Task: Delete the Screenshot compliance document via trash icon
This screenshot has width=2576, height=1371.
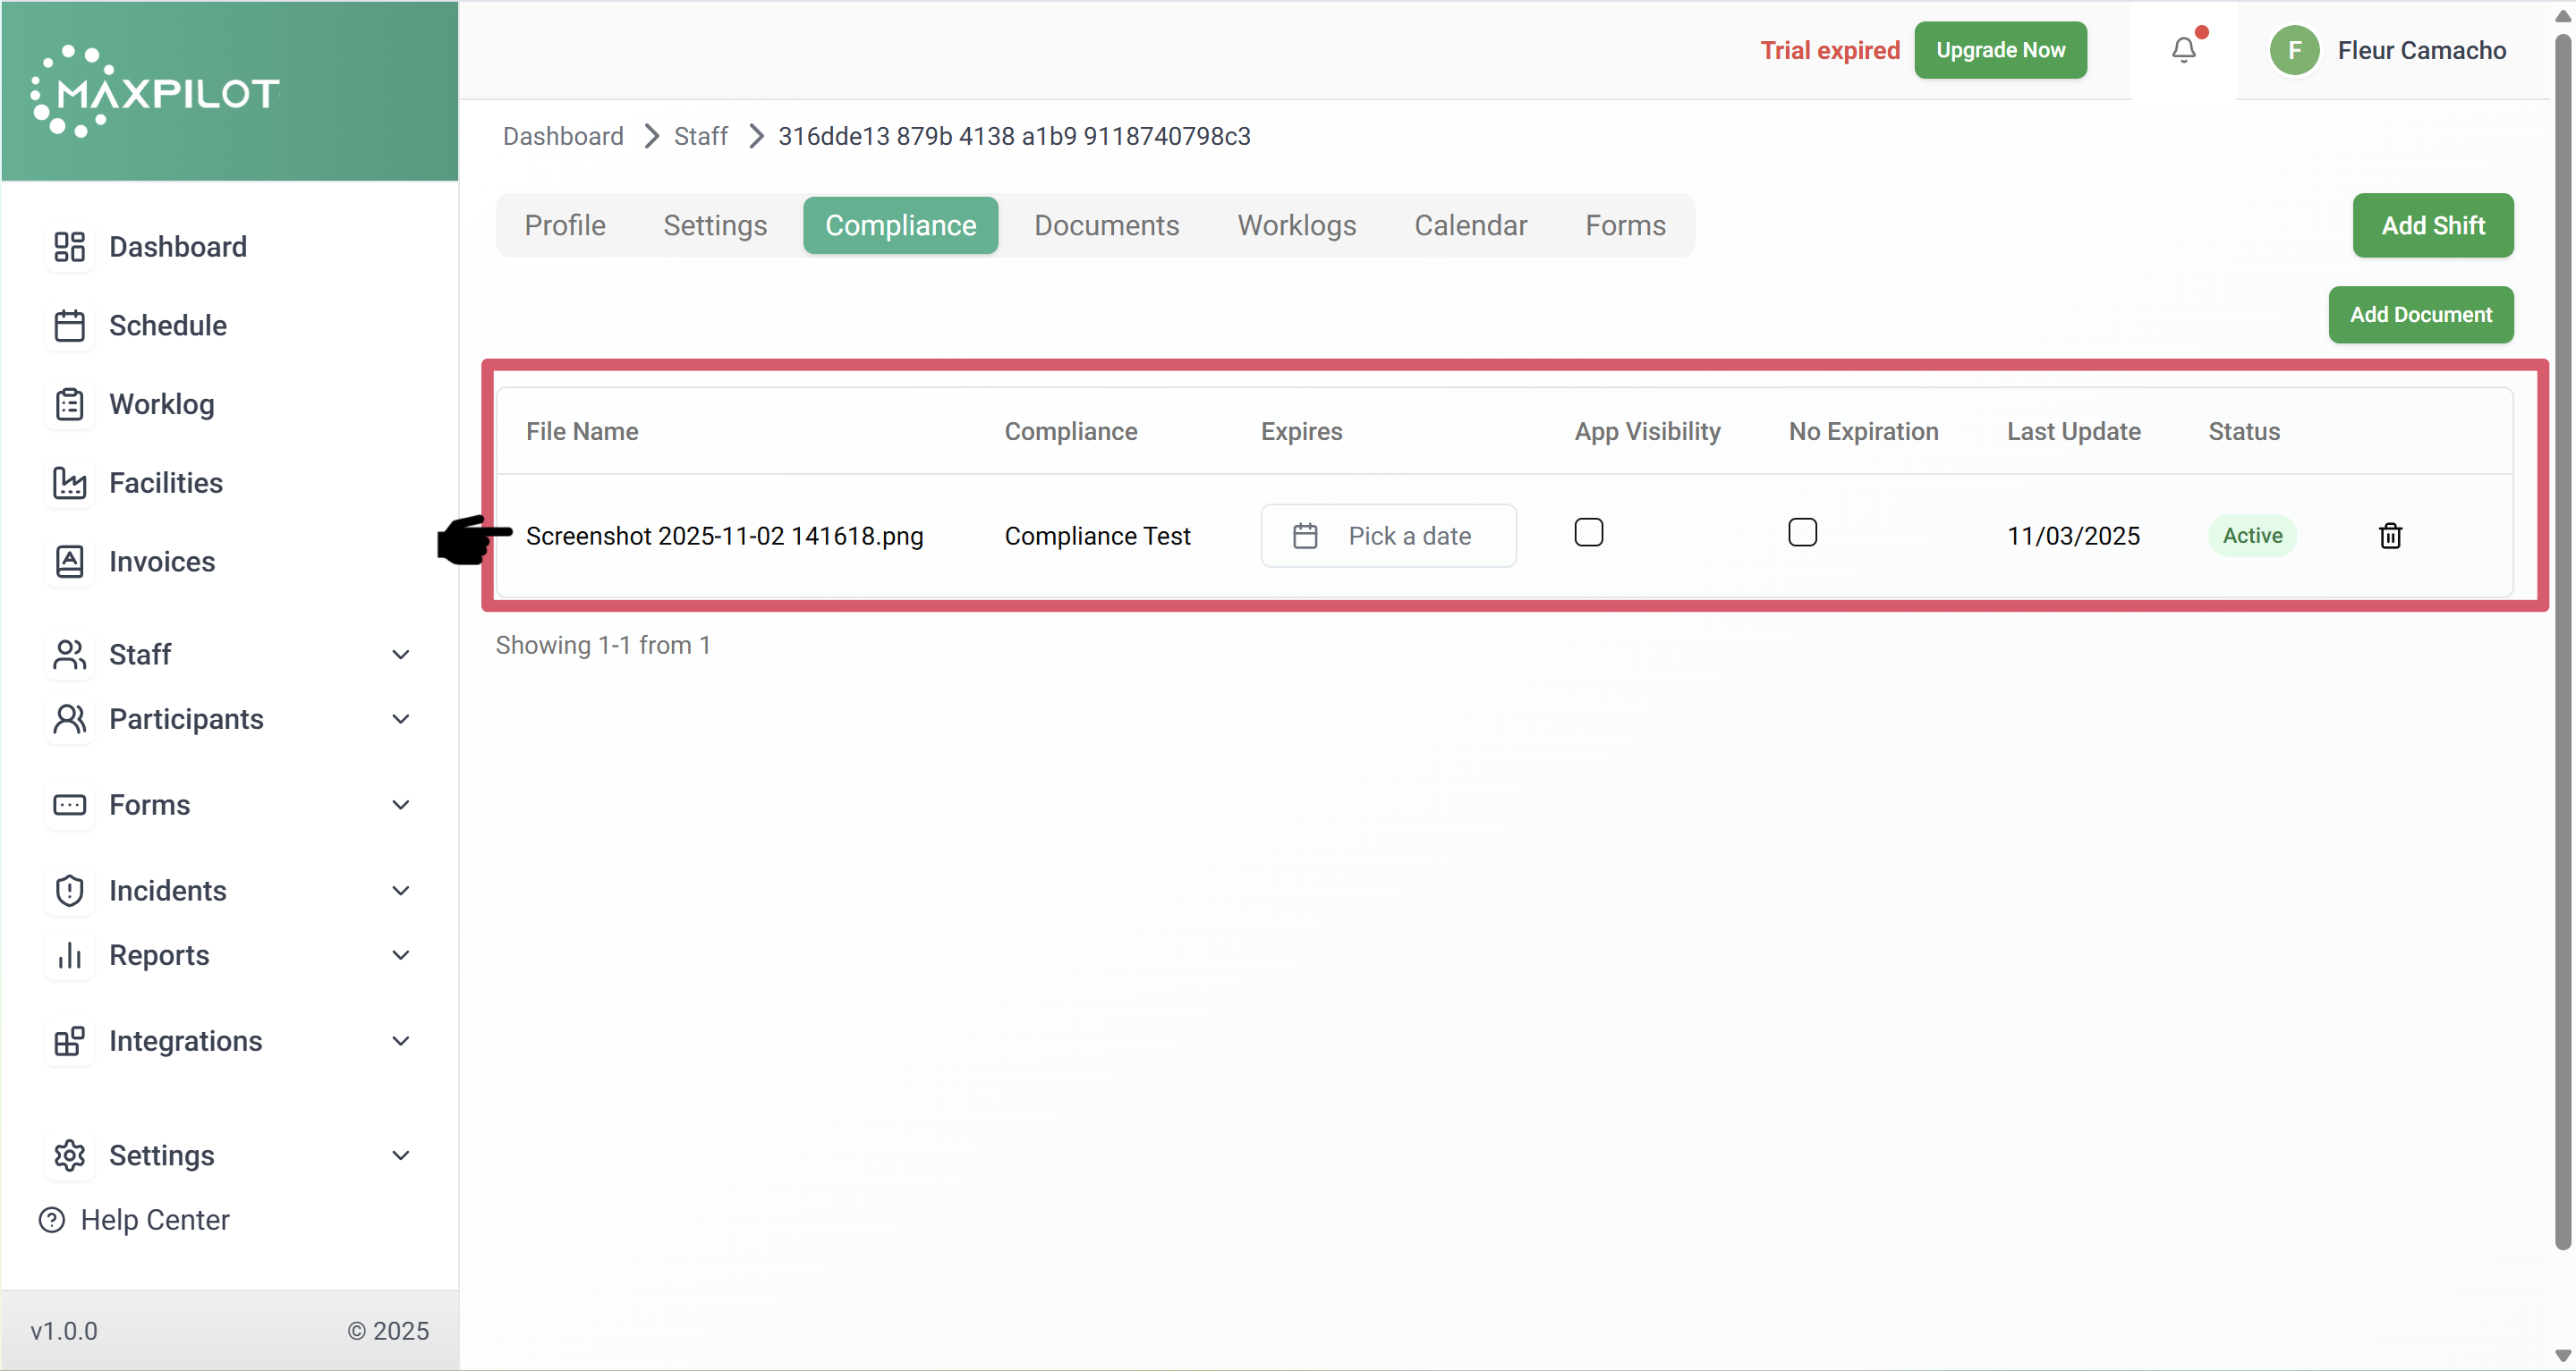Action: 2390,536
